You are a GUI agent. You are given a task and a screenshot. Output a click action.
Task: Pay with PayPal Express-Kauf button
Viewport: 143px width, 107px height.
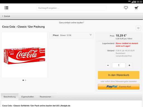click(x=119, y=87)
